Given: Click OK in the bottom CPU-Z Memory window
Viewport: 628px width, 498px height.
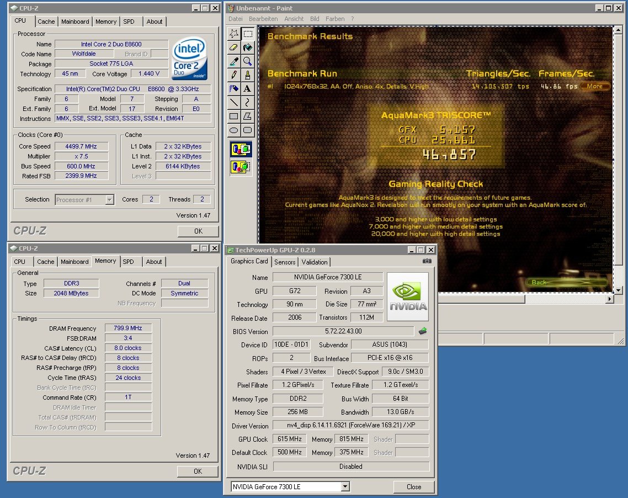Looking at the screenshot, I should click(198, 471).
